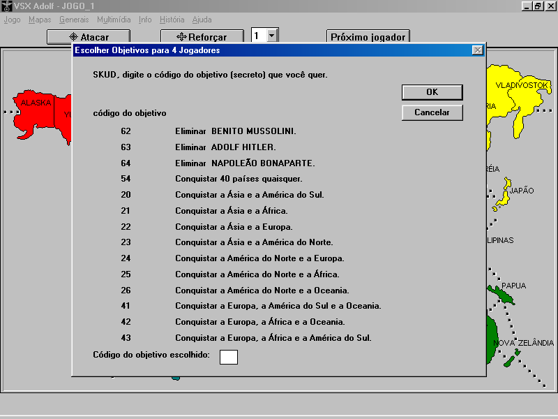Click Cancelar in objectives dialog
Viewport: 558px width, 419px height.
[x=432, y=112]
